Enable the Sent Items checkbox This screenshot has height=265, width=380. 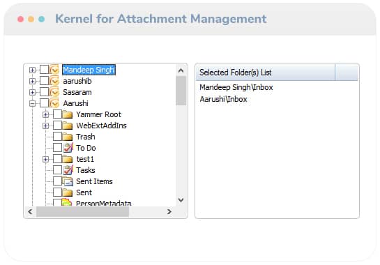[x=57, y=181]
